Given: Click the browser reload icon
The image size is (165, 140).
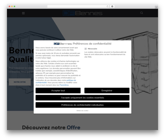Looking at the screenshot, I should coord(107,7).
